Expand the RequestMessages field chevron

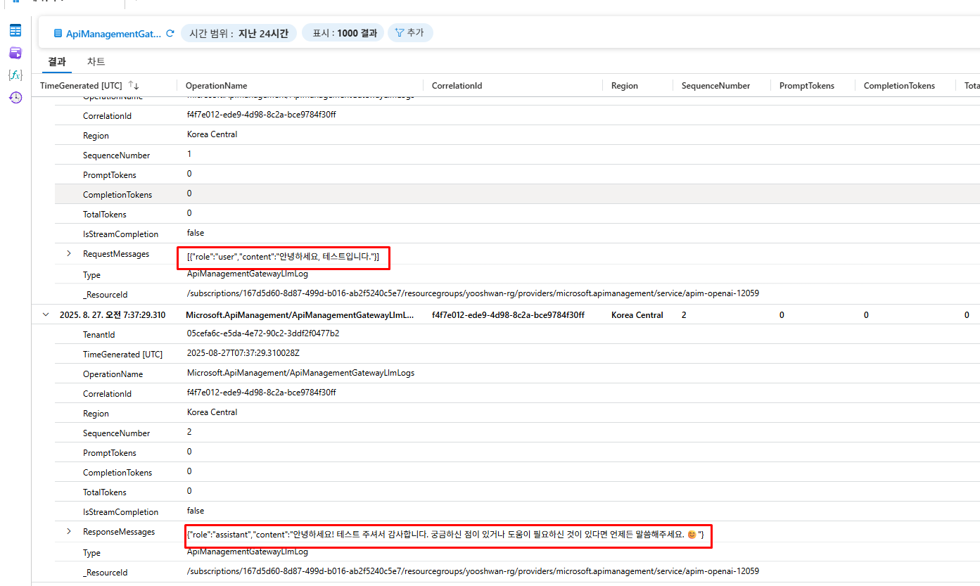pyautogui.click(x=68, y=253)
